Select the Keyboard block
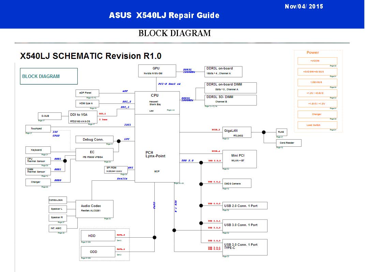365x272 pixels. [38, 150]
